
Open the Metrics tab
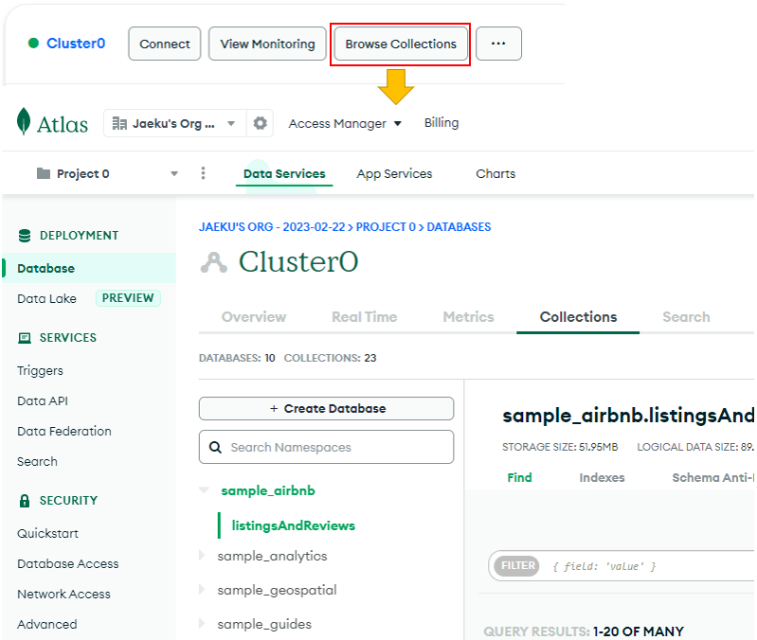pos(468,317)
